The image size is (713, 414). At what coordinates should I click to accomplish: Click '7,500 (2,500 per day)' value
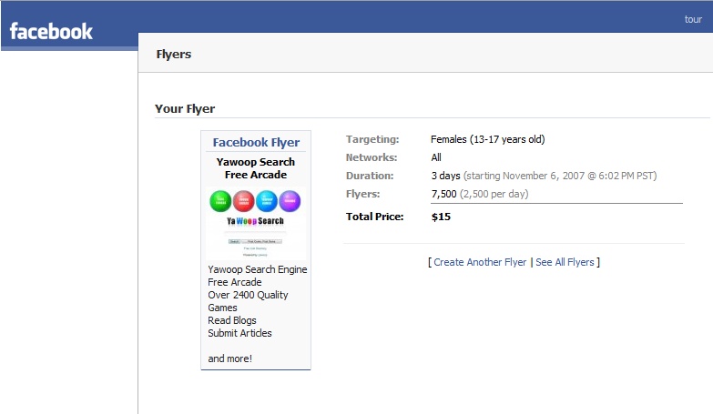pyautogui.click(x=480, y=194)
